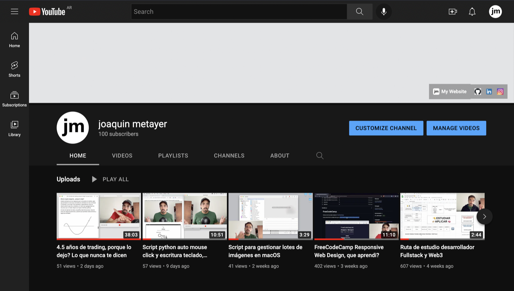Open the Instagram link icon on banner
The width and height of the screenshot is (514, 291).
(500, 91)
